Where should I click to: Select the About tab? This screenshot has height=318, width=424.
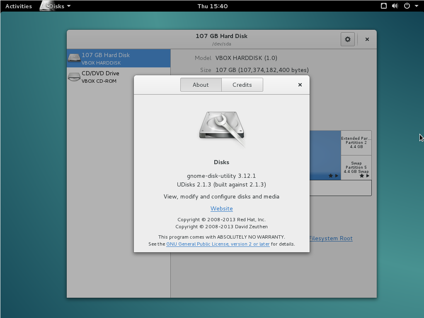[201, 85]
